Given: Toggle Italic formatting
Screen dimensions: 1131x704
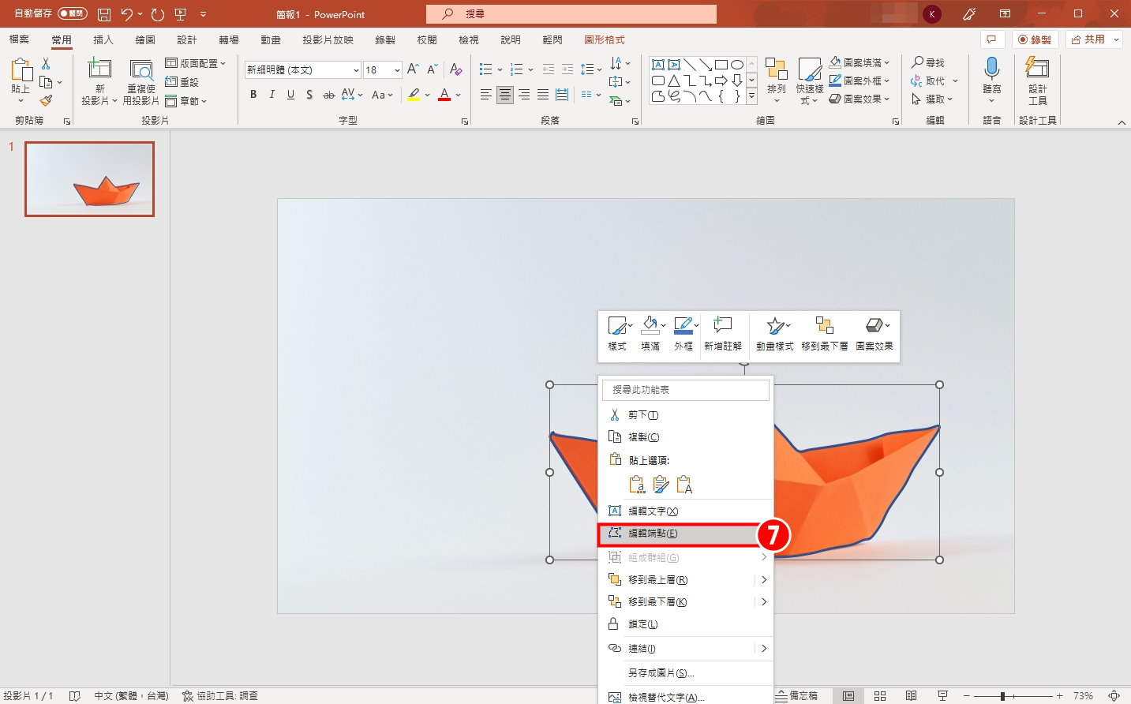Looking at the screenshot, I should coord(272,95).
